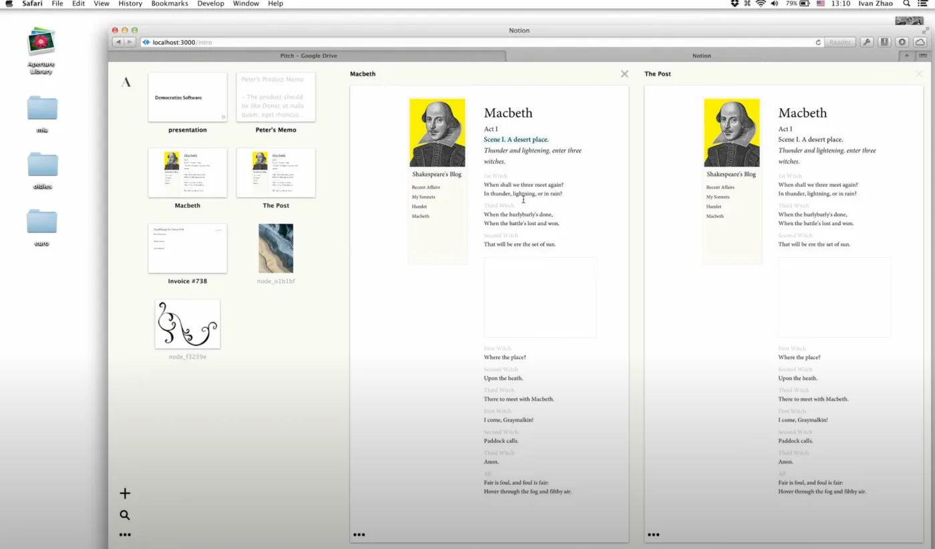Click the Hamlet link in The Post panel
The width and height of the screenshot is (935, 549).
[x=714, y=206]
